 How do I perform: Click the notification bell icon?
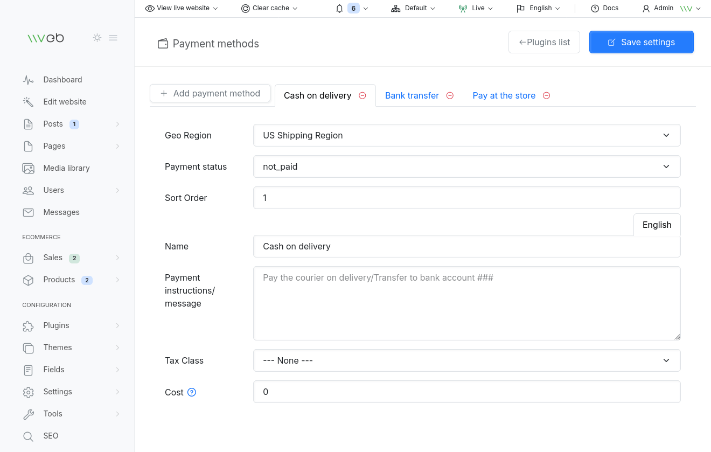pos(339,8)
